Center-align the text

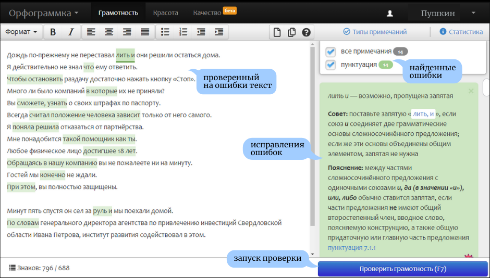point(109,32)
